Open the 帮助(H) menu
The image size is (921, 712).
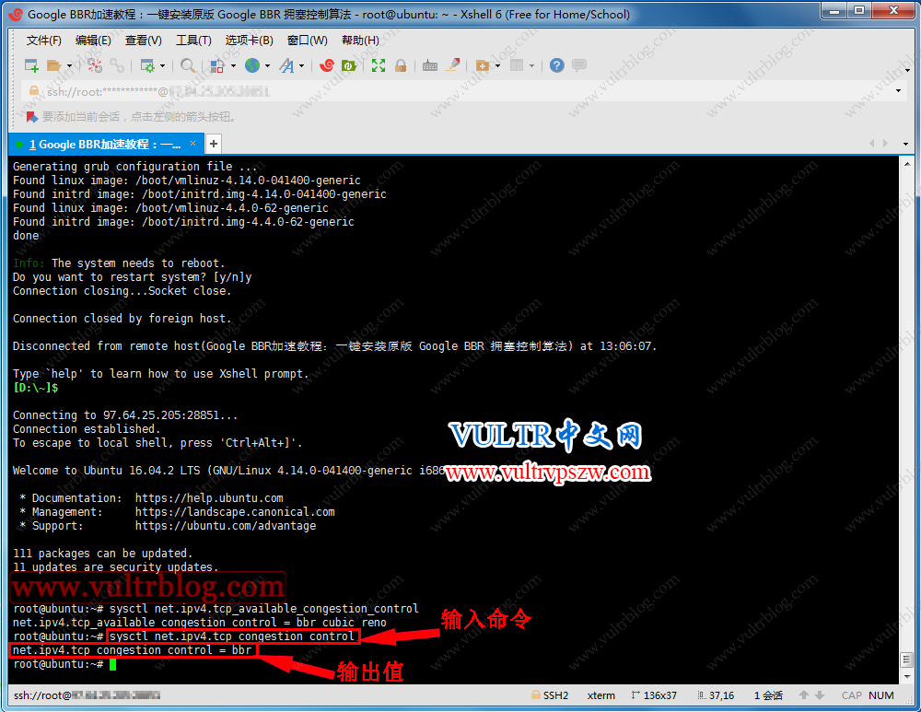coord(361,40)
